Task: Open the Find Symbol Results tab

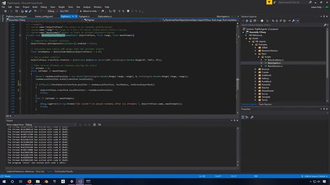Action: click(x=63, y=172)
